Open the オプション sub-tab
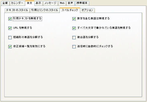This screenshot has width=147, height=102. (87, 10)
